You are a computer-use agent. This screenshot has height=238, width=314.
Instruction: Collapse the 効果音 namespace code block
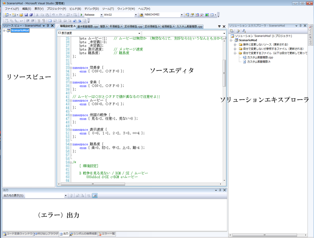pos(71,68)
